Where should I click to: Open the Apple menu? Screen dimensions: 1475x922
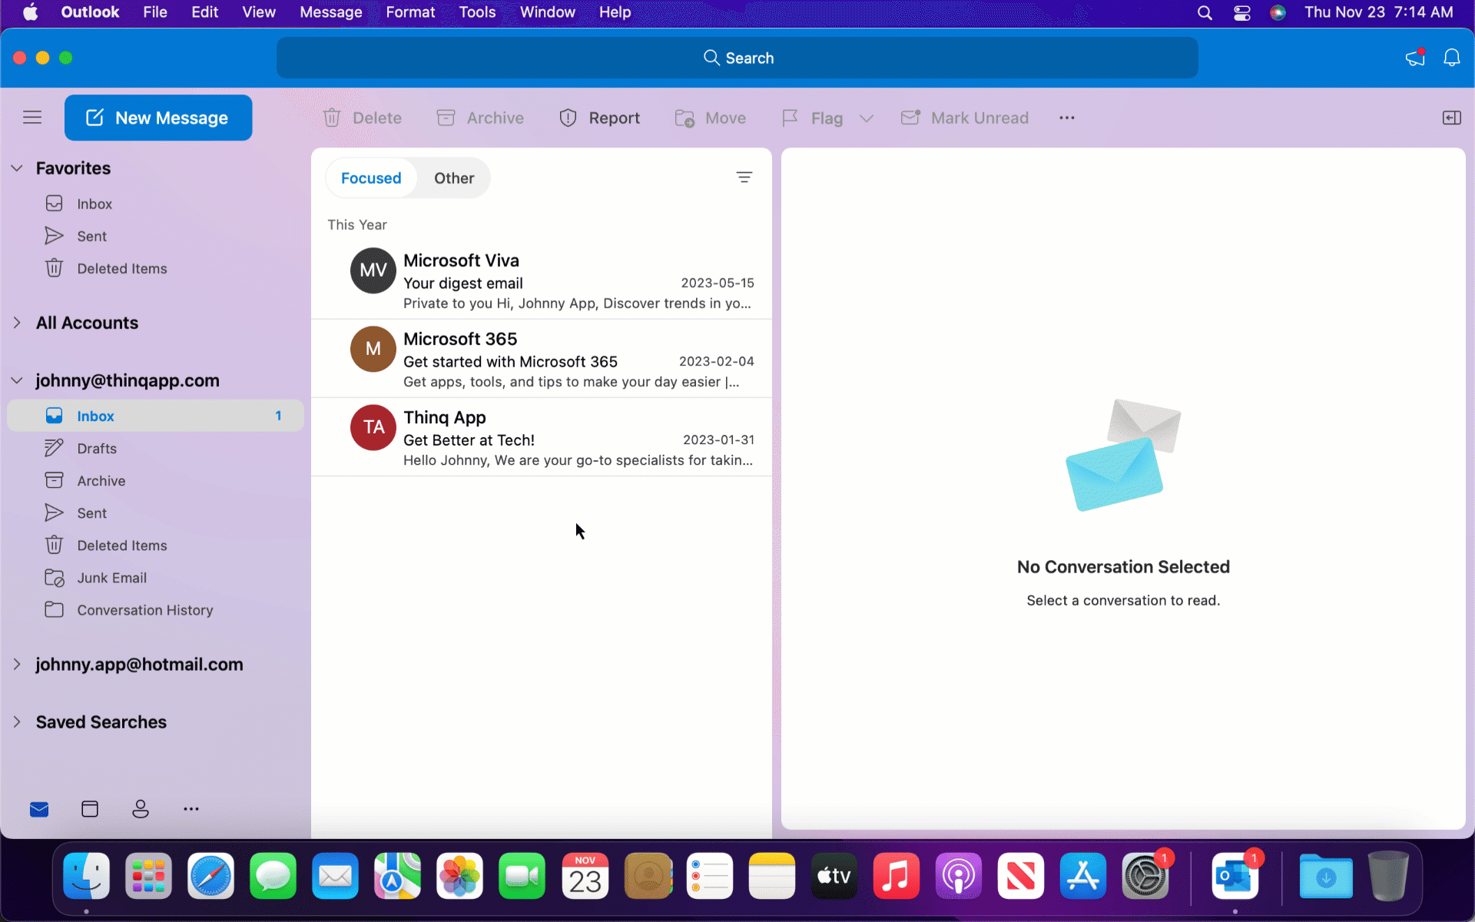(x=30, y=12)
